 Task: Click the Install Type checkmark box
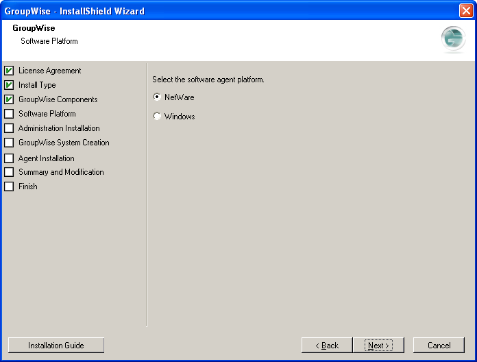9,85
